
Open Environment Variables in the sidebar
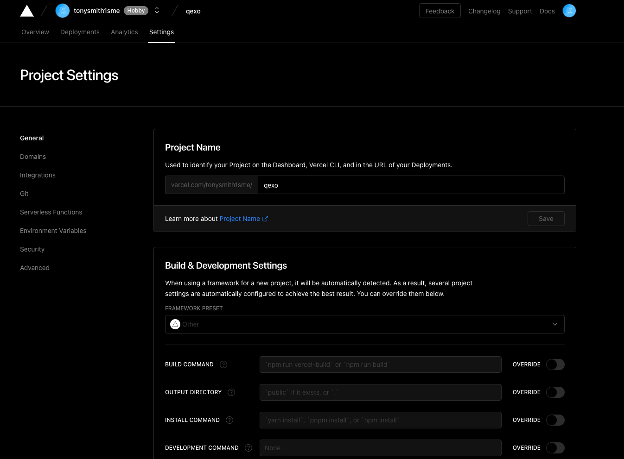pyautogui.click(x=53, y=231)
